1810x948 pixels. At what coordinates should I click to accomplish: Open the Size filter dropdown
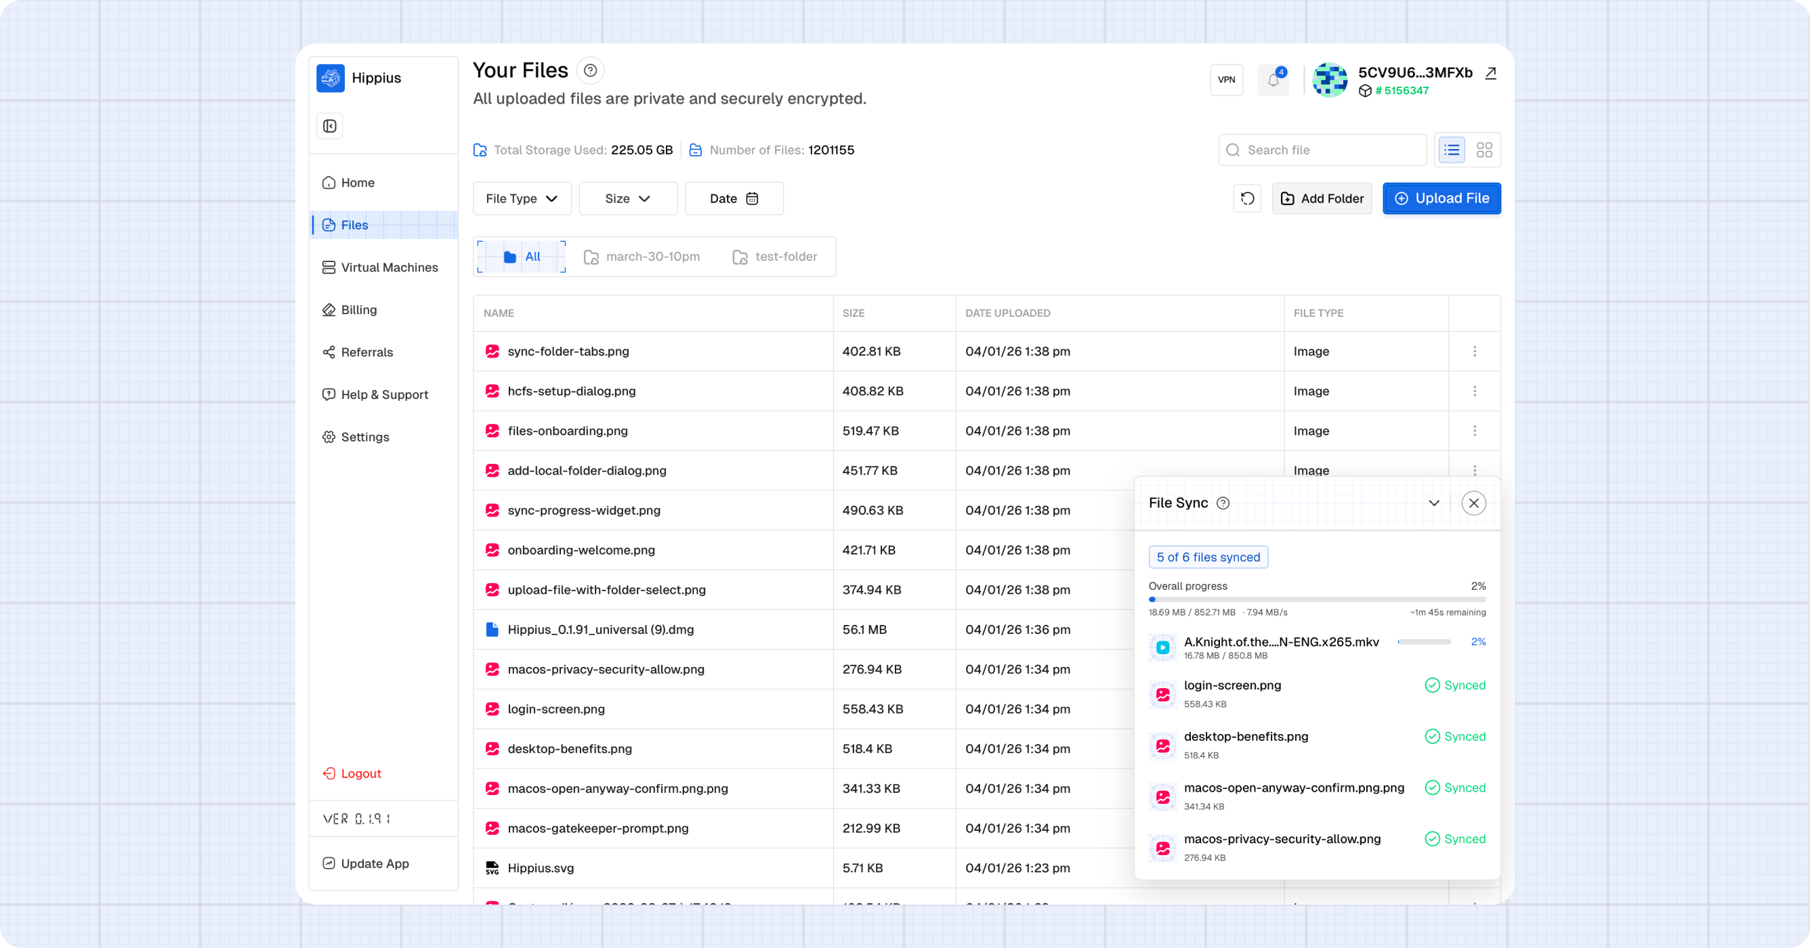click(x=627, y=198)
